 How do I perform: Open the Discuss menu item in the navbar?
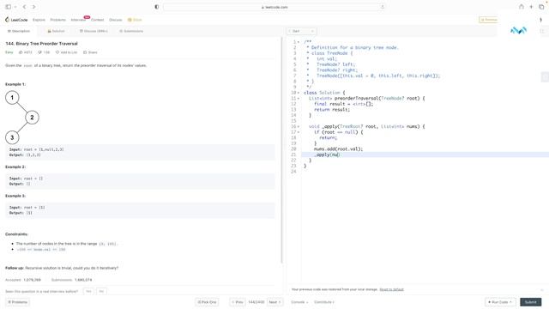116,20
